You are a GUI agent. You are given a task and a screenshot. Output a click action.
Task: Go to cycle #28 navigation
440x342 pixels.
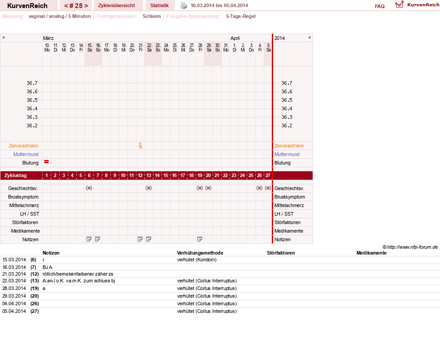pyautogui.click(x=76, y=5)
